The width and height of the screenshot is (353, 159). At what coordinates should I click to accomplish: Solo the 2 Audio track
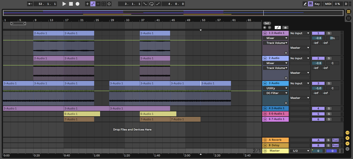coord(329,58)
